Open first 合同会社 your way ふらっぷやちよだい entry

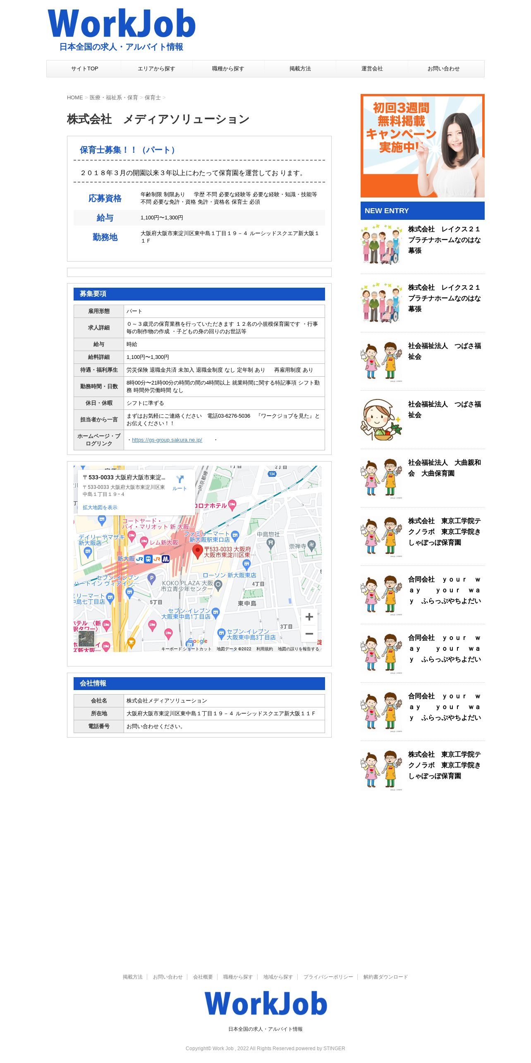click(445, 590)
